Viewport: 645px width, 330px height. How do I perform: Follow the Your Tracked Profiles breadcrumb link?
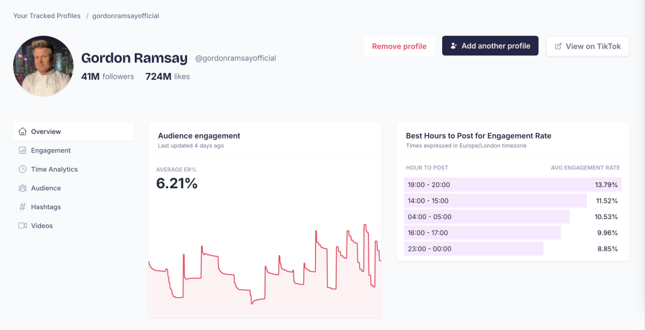coord(47,16)
